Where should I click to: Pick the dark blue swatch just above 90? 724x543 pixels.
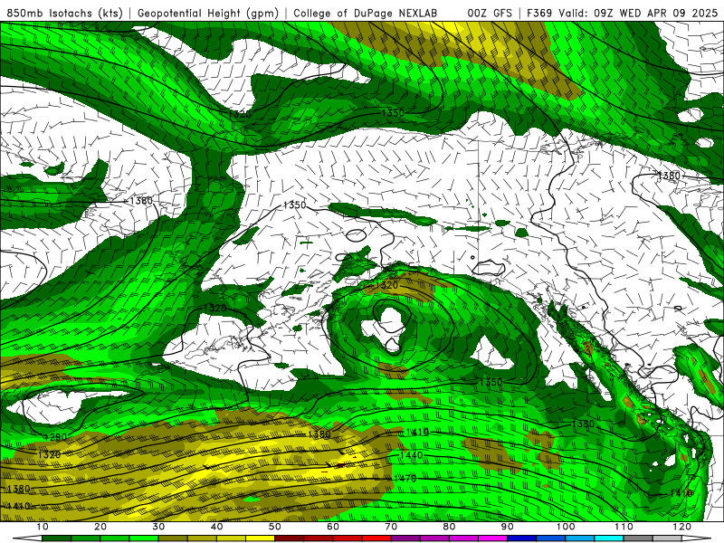coord(522,538)
